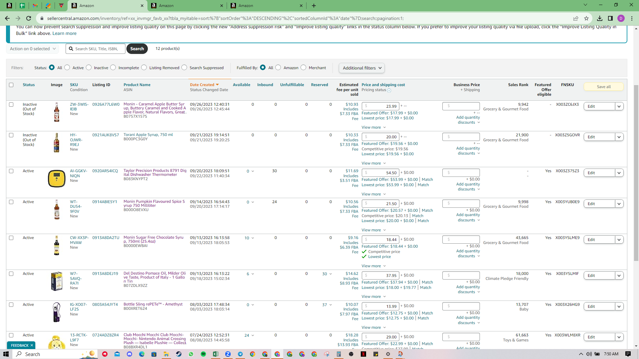639x359 pixels.
Task: Open Settings gear from the taskbar
Action: click(388, 354)
